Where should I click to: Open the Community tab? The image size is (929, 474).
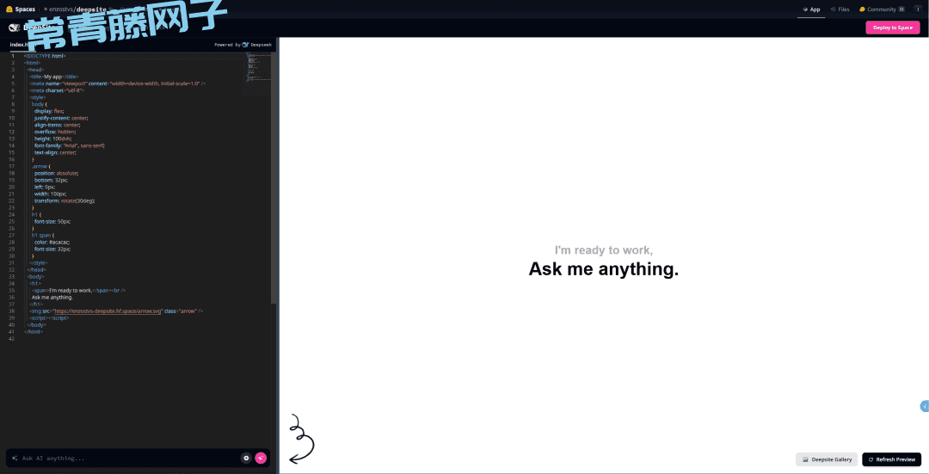882,9
